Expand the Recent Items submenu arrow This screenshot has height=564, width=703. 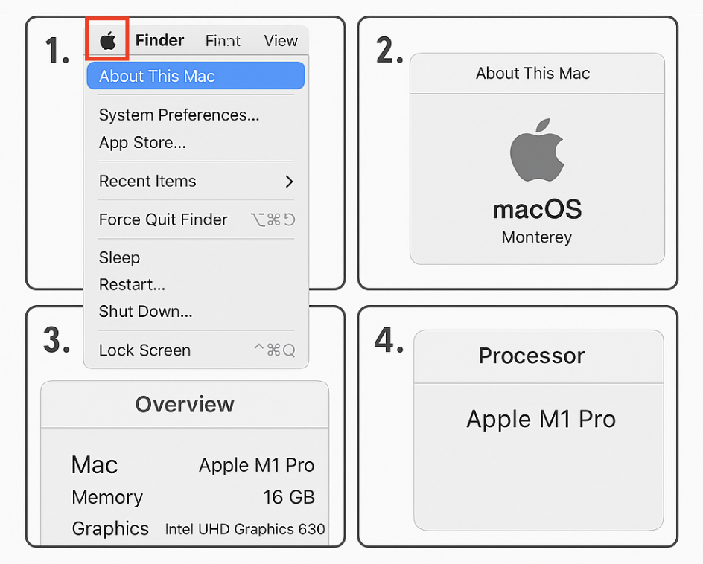(289, 182)
